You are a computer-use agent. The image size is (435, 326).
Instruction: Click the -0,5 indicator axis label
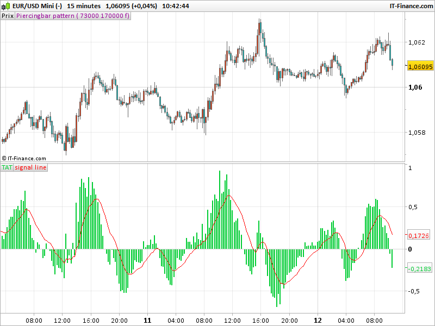pos(413,291)
